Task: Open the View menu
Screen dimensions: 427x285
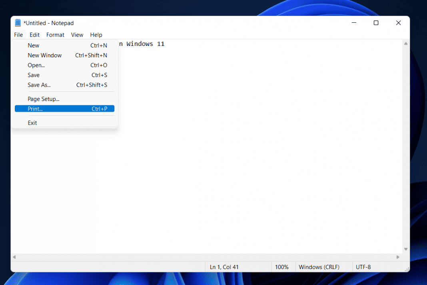Action: pyautogui.click(x=77, y=35)
